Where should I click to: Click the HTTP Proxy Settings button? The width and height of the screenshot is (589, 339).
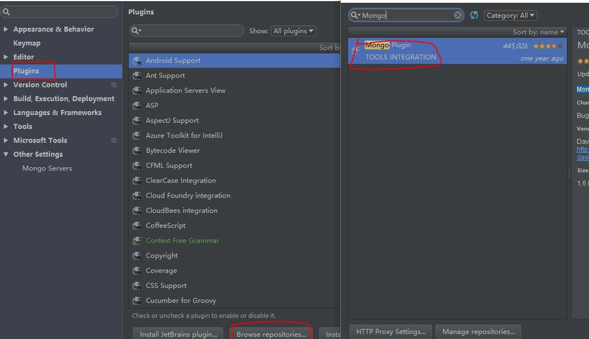(391, 332)
